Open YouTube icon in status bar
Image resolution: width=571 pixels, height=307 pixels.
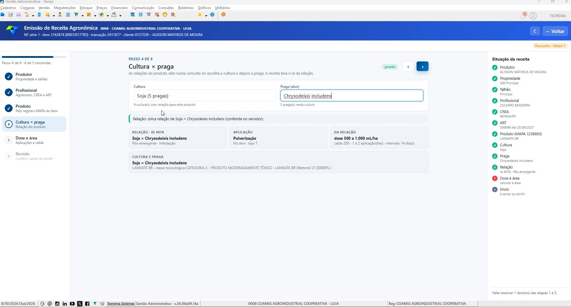(72, 304)
